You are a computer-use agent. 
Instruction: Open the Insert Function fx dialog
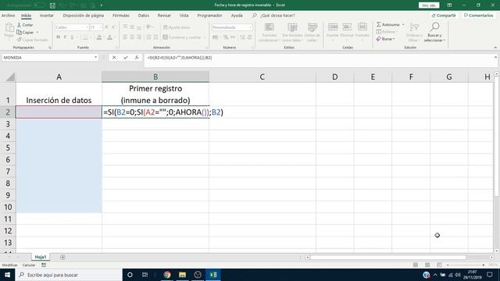(x=137, y=58)
